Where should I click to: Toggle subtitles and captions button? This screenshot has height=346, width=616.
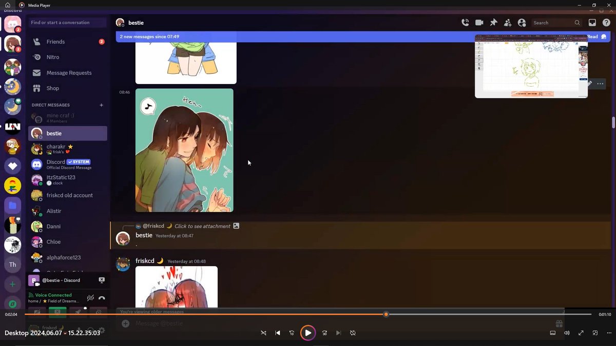point(553,333)
